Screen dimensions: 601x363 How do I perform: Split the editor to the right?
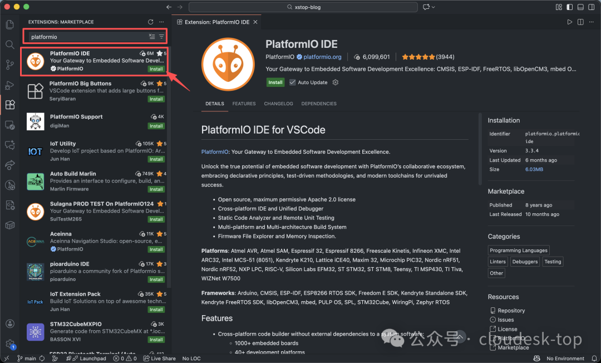pos(580,22)
